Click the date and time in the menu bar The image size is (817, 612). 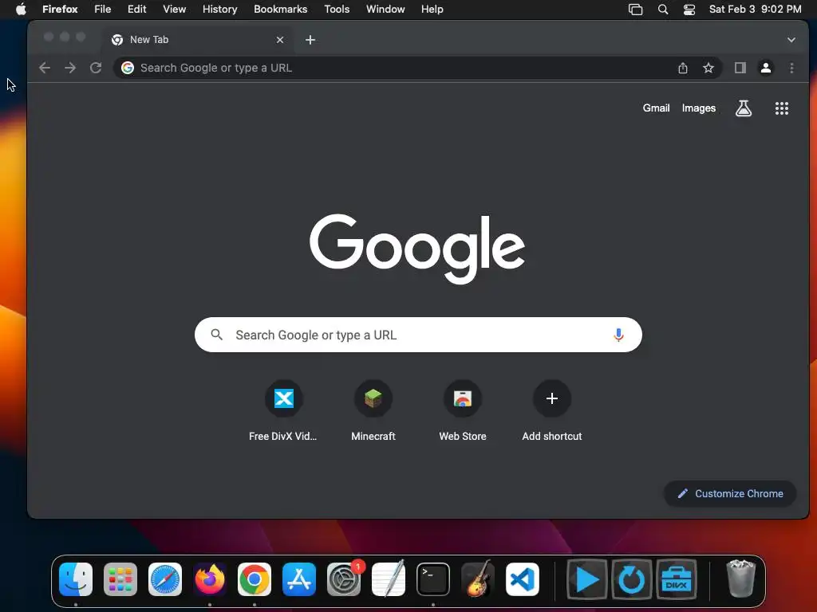755,9
